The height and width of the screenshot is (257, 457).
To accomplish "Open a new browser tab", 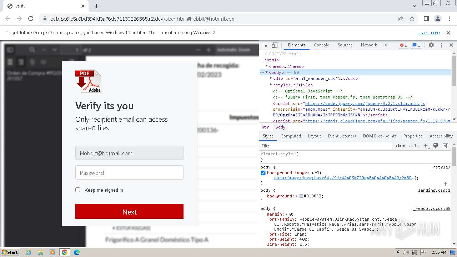I will 96,6.
